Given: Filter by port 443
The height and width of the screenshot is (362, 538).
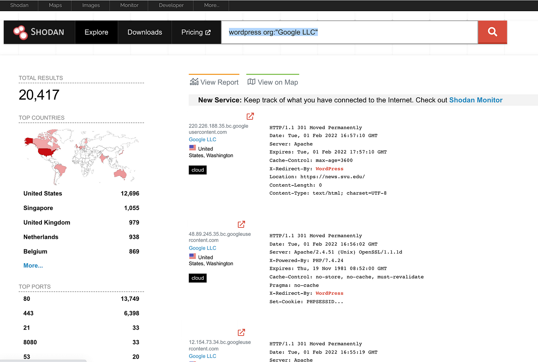Looking at the screenshot, I should point(81,314).
